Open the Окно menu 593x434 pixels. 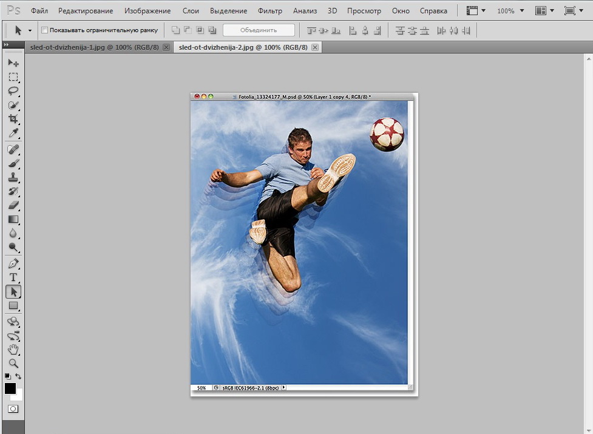(401, 11)
